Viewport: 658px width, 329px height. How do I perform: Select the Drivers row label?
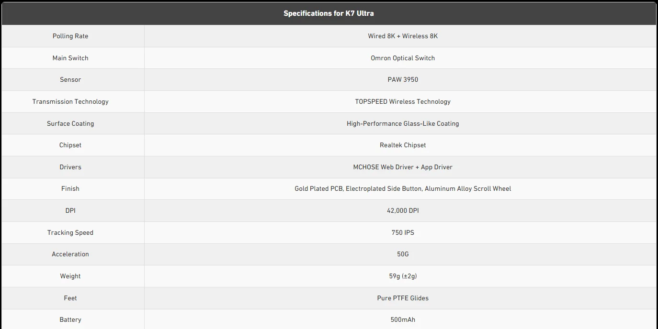pos(70,167)
